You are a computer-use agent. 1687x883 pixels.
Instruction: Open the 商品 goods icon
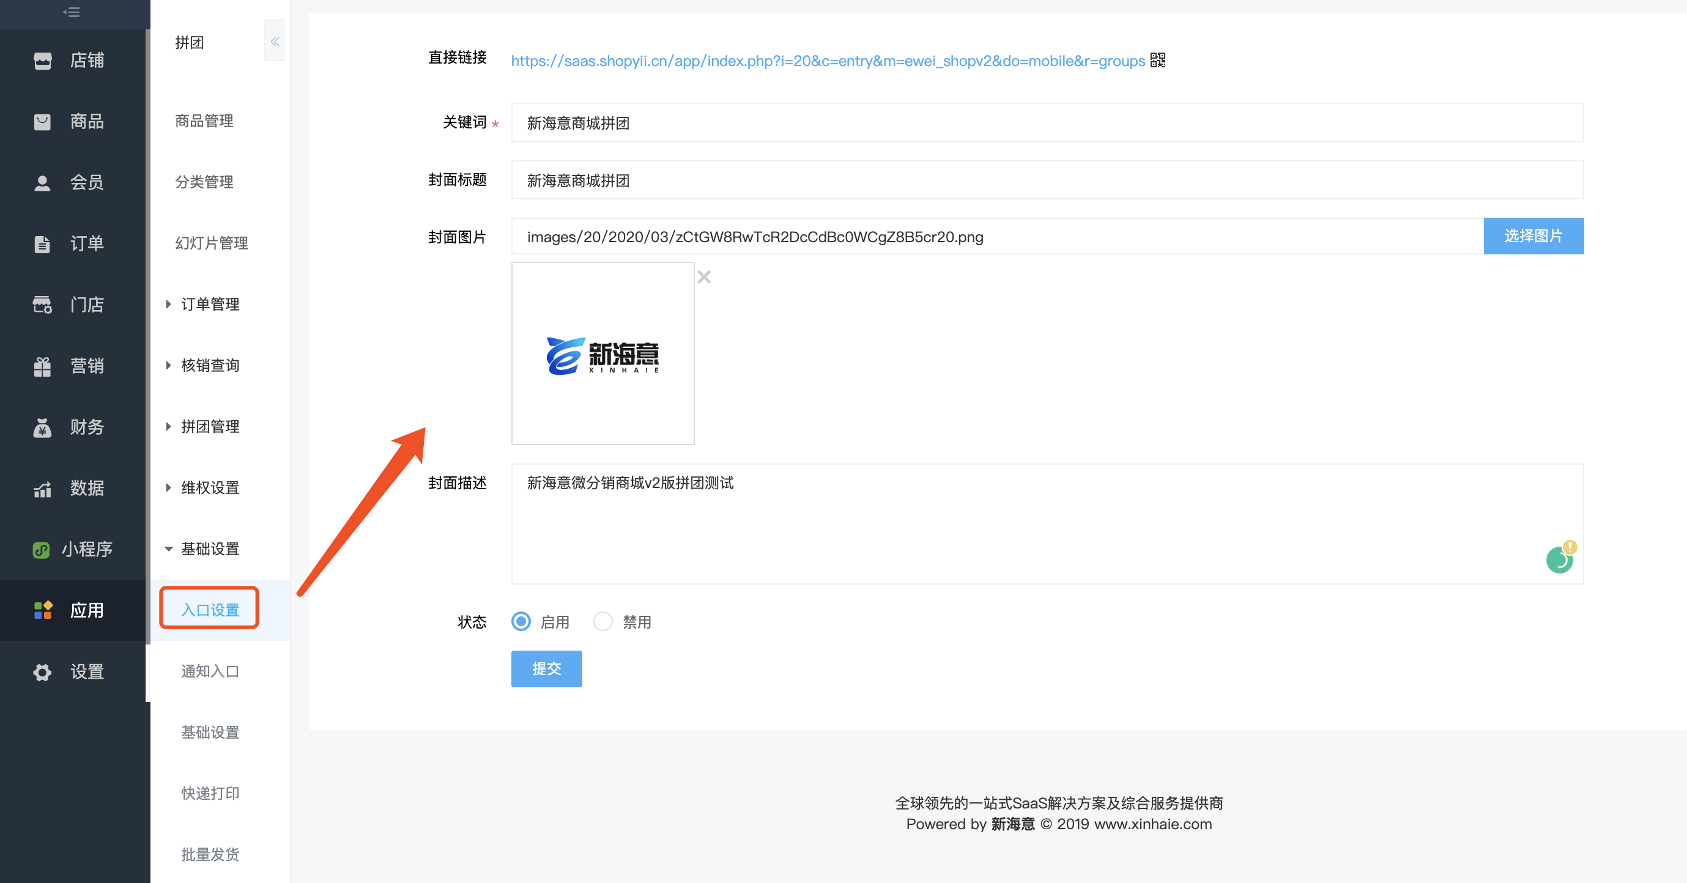coord(43,122)
